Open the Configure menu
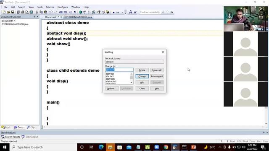This screenshot has height=151, width=269. coord(63,7)
